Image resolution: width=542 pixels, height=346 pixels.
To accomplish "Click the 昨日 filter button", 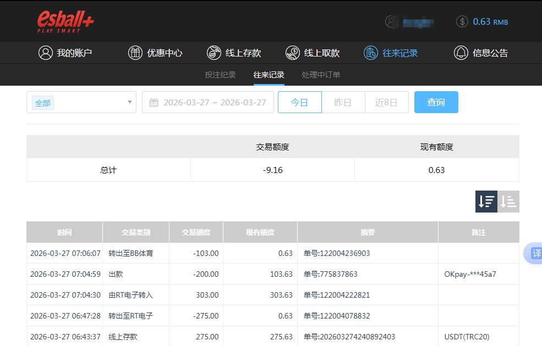I will pos(343,102).
